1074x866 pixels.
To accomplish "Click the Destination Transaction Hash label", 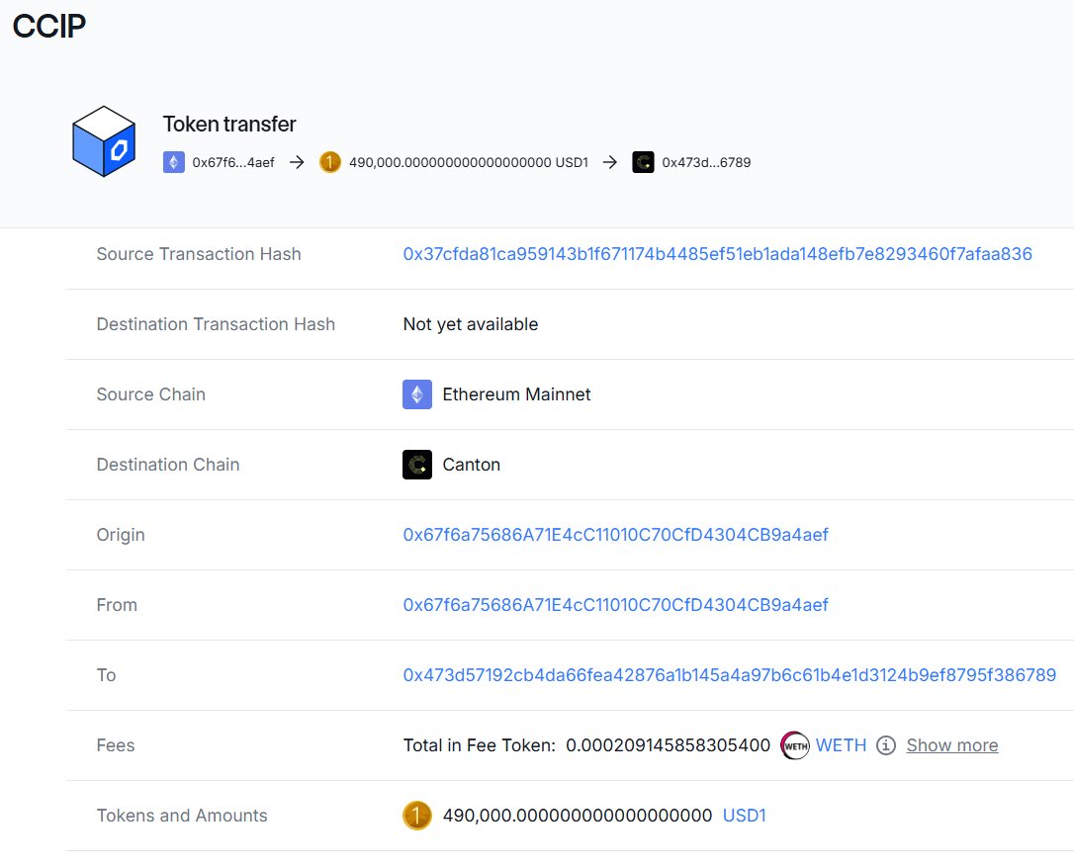I will pyautogui.click(x=216, y=324).
